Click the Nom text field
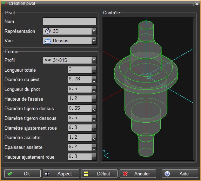201x181 pixels. tap(69, 21)
